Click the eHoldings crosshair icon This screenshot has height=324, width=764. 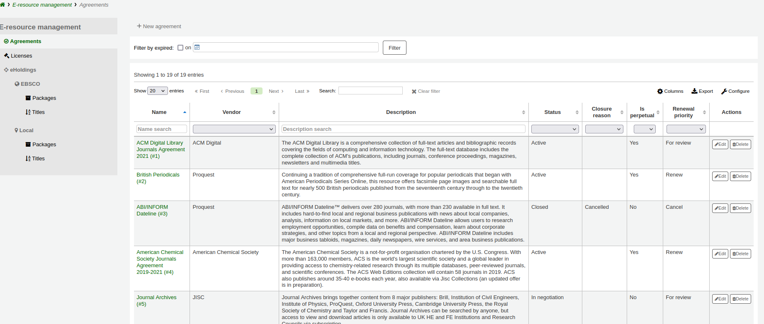click(x=6, y=70)
